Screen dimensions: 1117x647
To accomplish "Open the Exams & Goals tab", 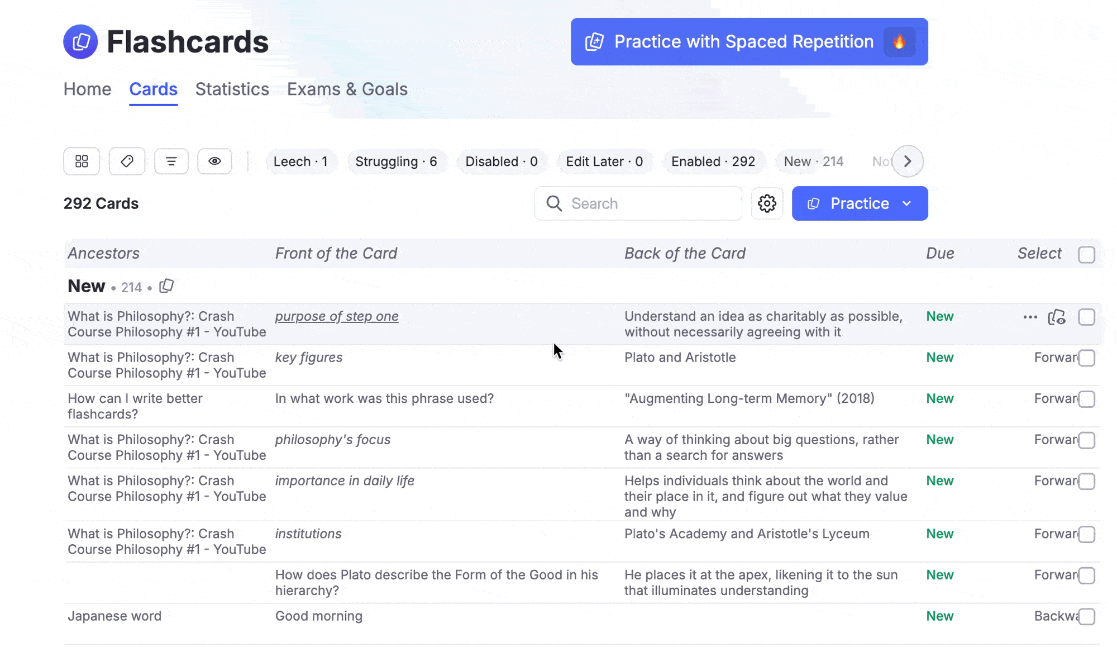I will 347,89.
